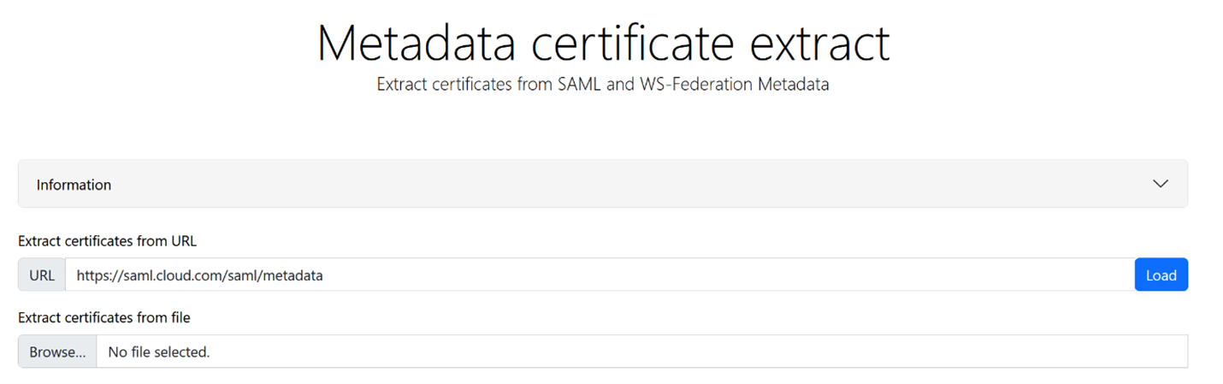Click the Load button
The width and height of the screenshot is (1223, 384).
click(1161, 275)
